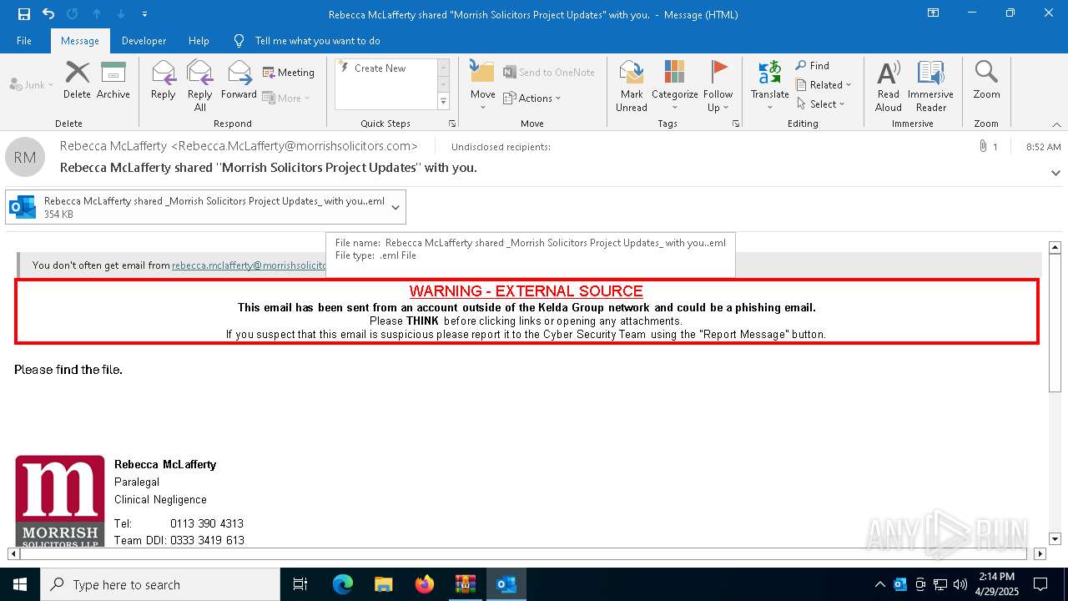The image size is (1068, 601).
Task: Launch Firefox from the taskbar
Action: 424,584
